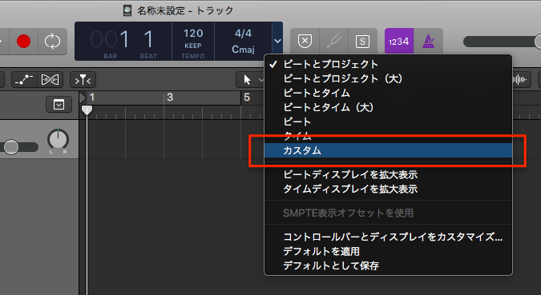Select ビートとプロジェクト（大） menu item
The image size is (541, 295).
[x=388, y=79]
